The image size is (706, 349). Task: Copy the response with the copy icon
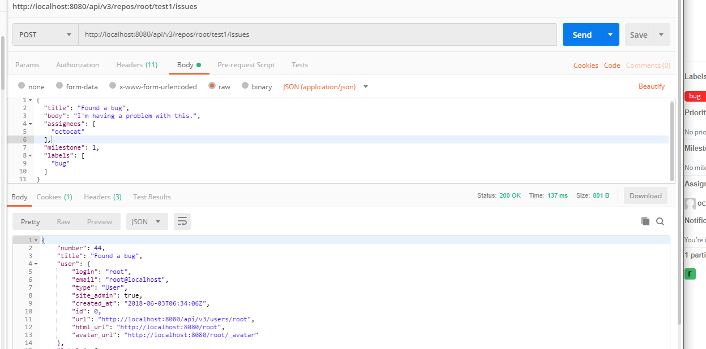click(645, 222)
